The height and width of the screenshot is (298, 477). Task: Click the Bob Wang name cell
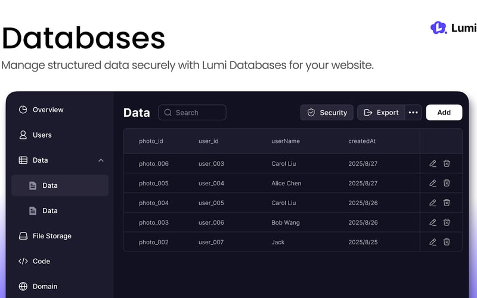(286, 222)
